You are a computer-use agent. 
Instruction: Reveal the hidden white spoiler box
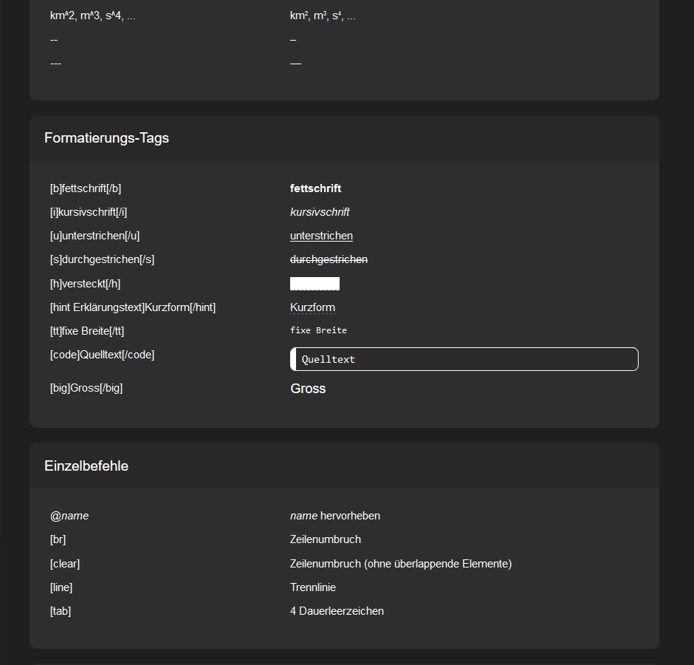[315, 284]
